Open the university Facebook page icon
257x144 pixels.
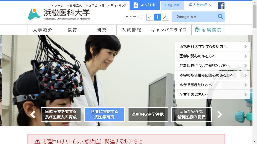pos(221,6)
